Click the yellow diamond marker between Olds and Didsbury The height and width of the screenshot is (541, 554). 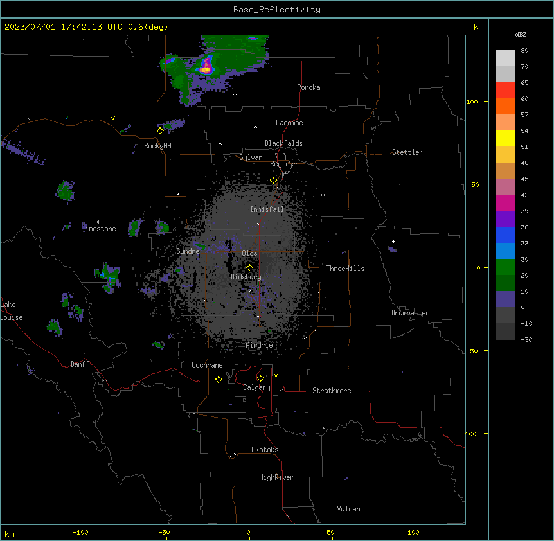point(250,267)
